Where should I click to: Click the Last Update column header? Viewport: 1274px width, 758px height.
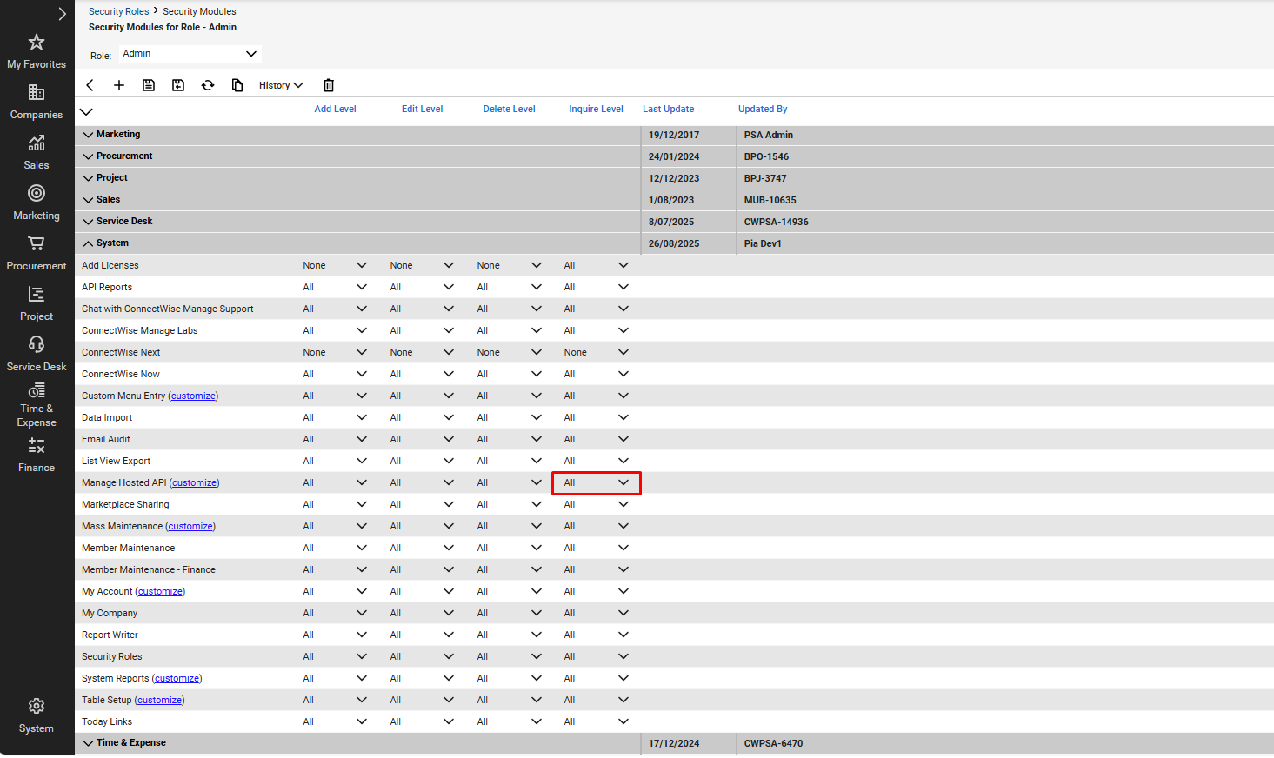pos(668,110)
